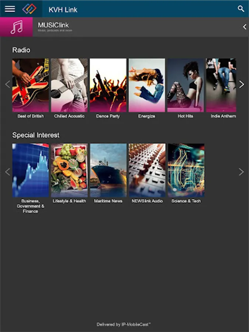Click the Chilled Acoustic label

[69, 116]
